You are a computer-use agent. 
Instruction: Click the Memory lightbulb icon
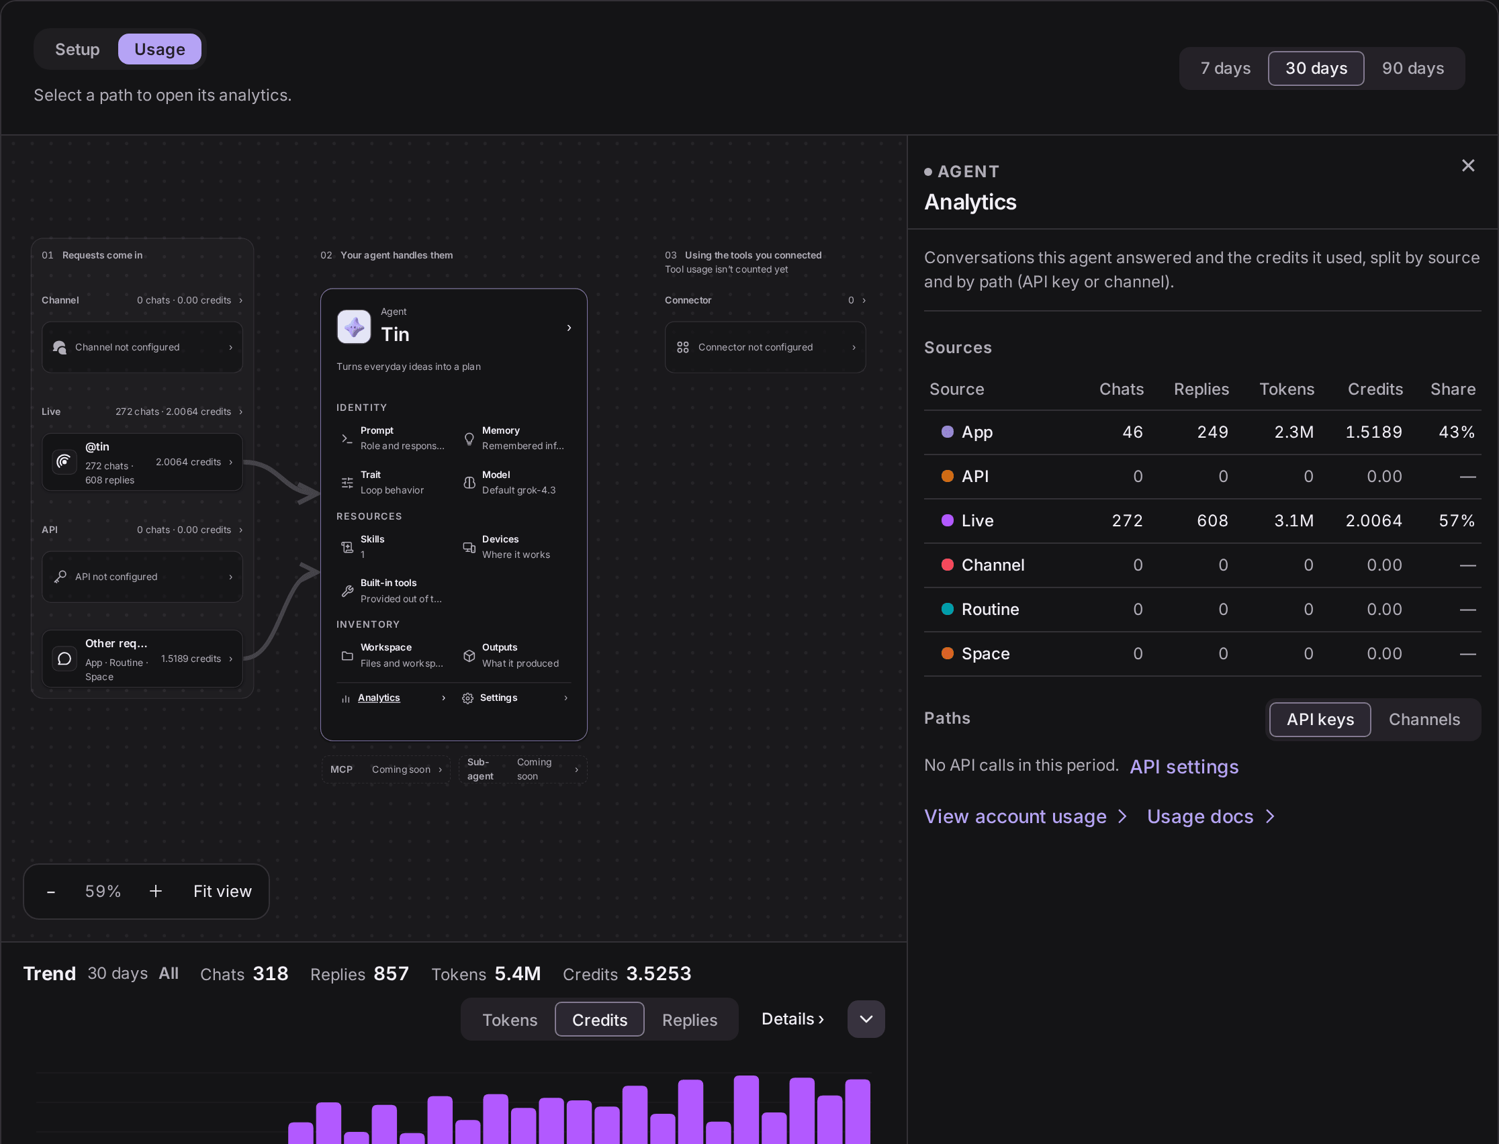click(469, 438)
